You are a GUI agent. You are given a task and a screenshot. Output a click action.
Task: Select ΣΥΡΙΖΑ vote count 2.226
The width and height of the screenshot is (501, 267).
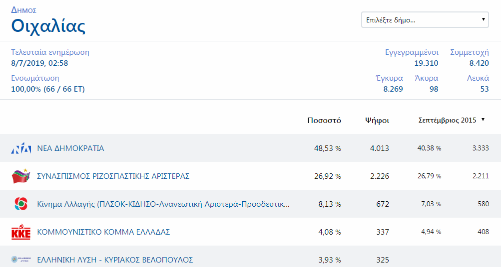[x=380, y=176]
